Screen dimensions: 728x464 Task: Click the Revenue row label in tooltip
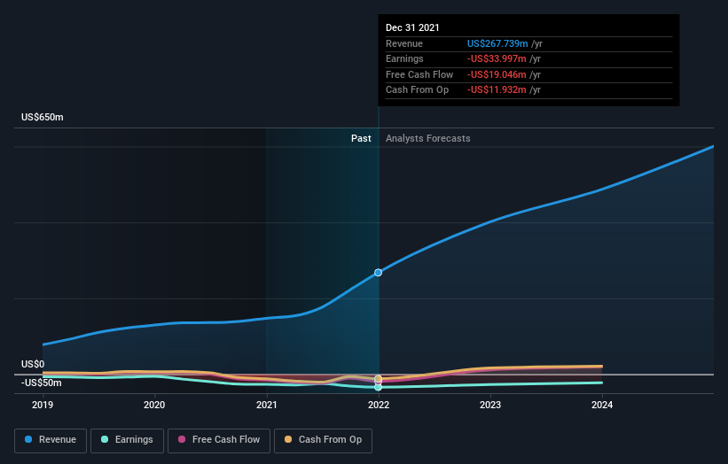(404, 43)
